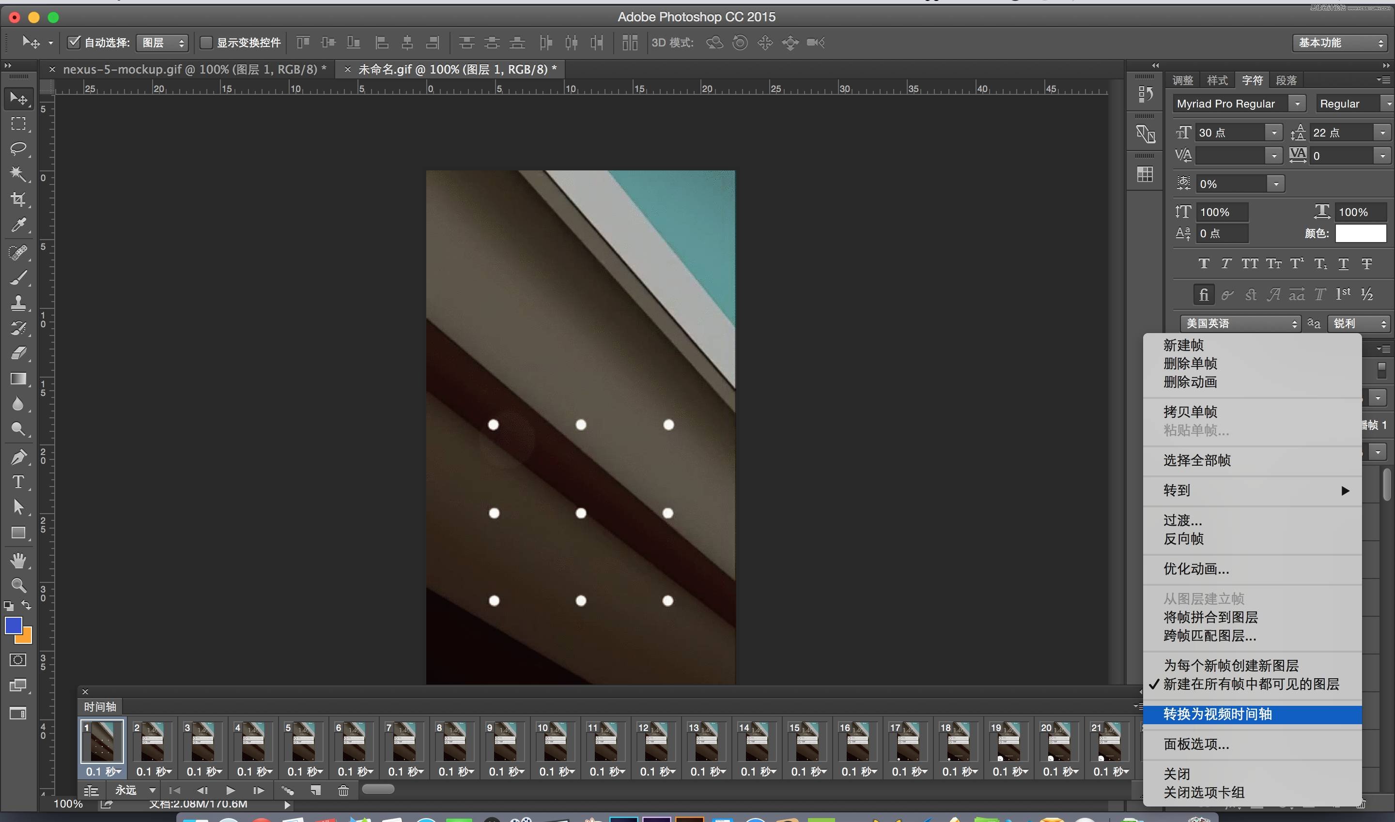Open anti-aliasing Sharp dropdown

pos(1358,323)
